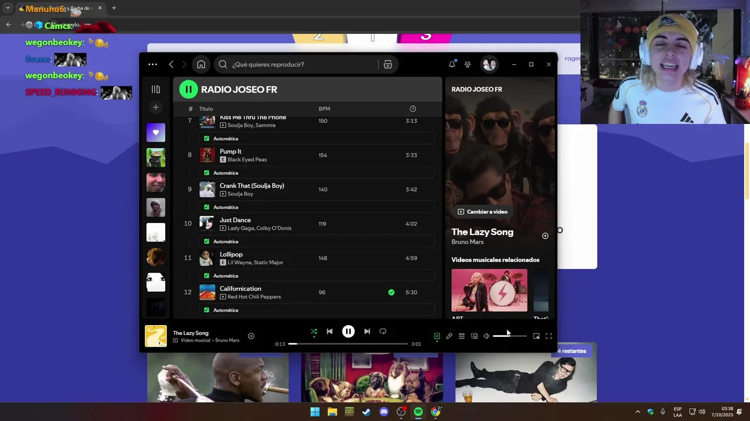Open the APT related music video thumbnail
The width and height of the screenshot is (750, 421).
click(489, 290)
